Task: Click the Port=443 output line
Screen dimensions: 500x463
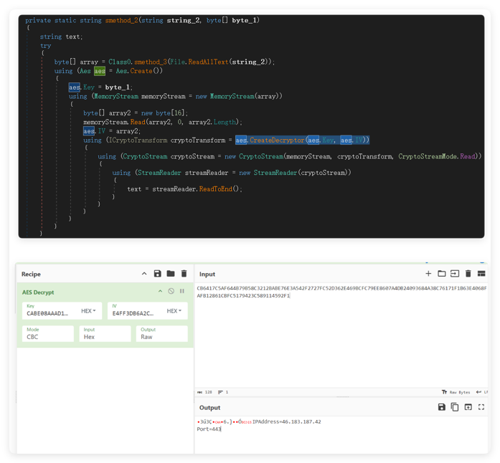Action: (209, 429)
